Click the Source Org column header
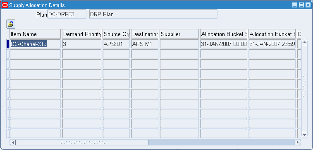This screenshot has height=150, width=313. pyautogui.click(x=116, y=34)
